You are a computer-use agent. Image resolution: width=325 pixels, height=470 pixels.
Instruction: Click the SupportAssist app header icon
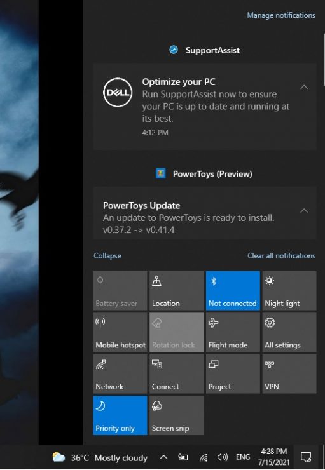point(174,50)
